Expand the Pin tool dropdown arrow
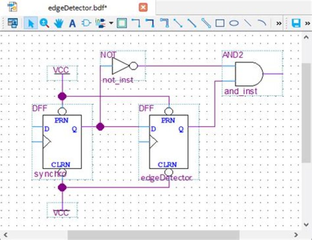 click(x=111, y=23)
